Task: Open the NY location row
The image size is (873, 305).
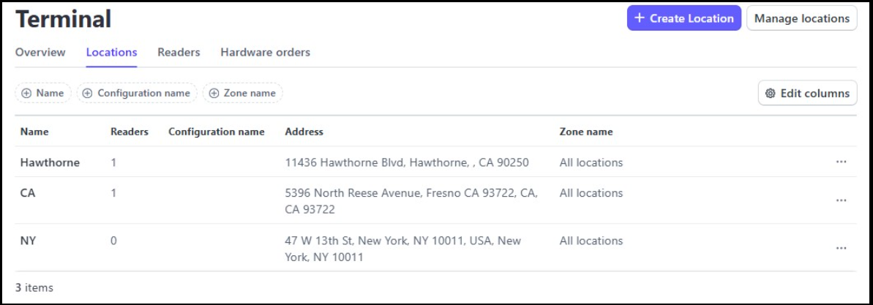Action: 436,248
